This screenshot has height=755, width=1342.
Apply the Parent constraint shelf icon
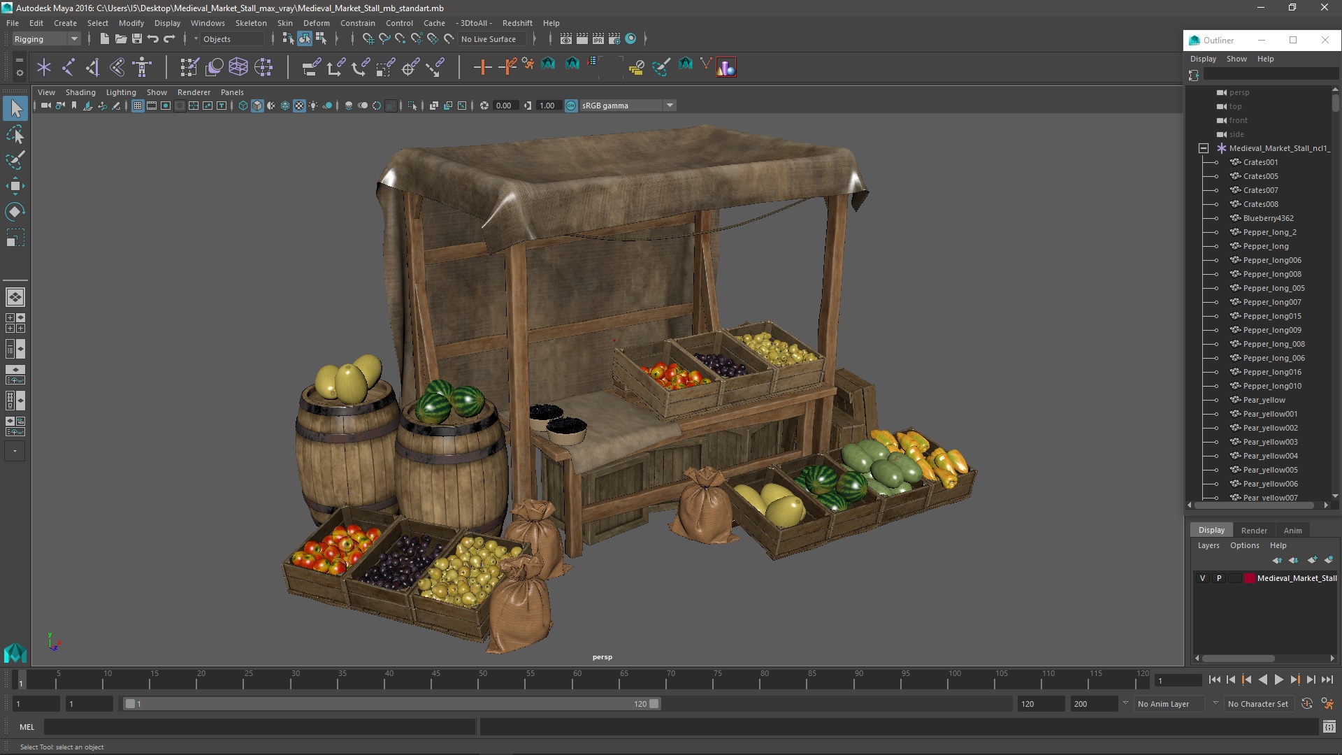pos(312,67)
